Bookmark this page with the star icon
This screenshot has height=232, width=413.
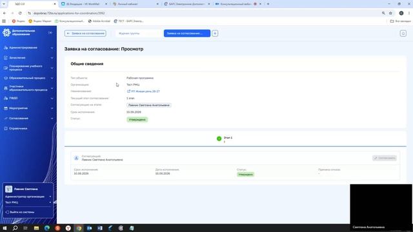[x=390, y=13]
